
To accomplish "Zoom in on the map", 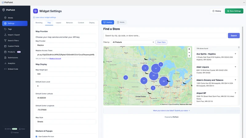I will click(189, 49).
